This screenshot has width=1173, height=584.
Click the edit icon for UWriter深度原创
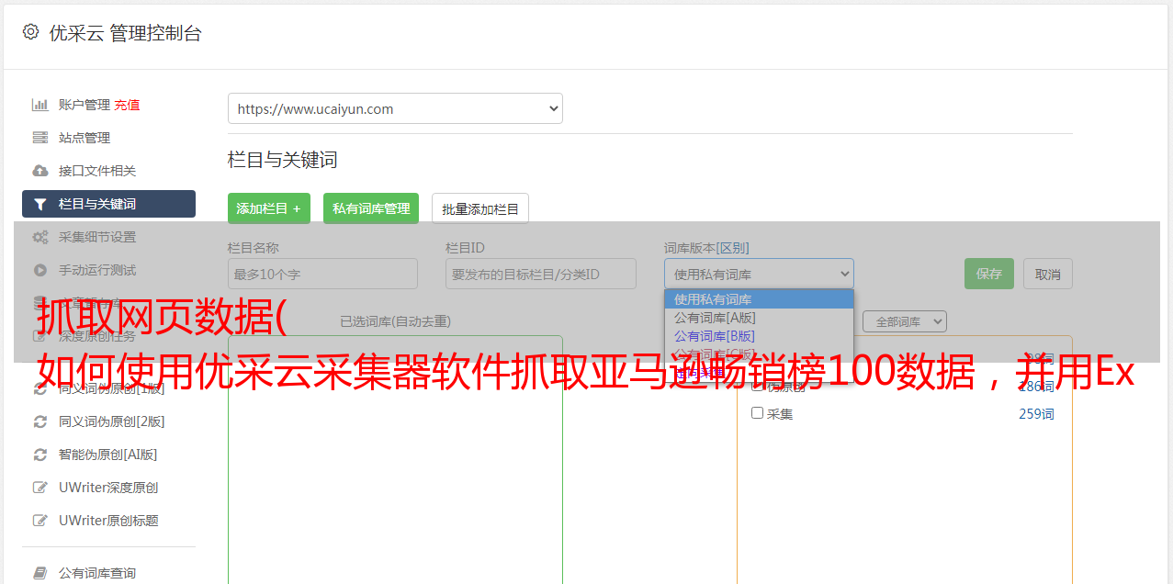tap(39, 488)
